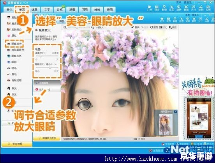Close the thumbnail preview panel
Screen dimensions: 215x163
(x=175, y=112)
